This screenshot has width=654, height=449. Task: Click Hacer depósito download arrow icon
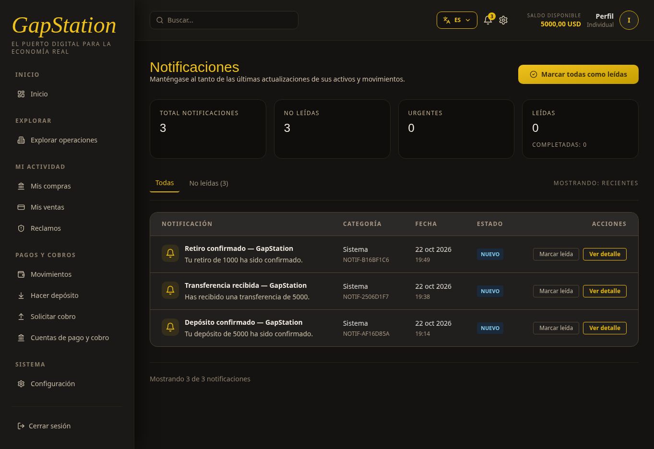click(21, 295)
